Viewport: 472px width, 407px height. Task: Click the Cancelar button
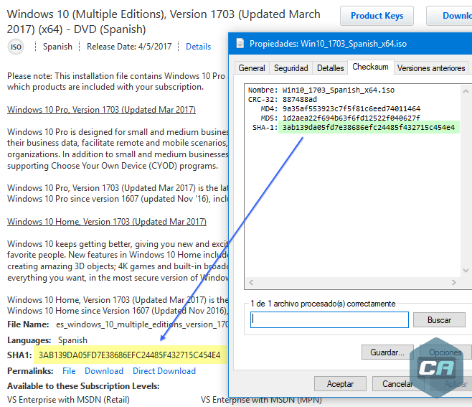[397, 384]
